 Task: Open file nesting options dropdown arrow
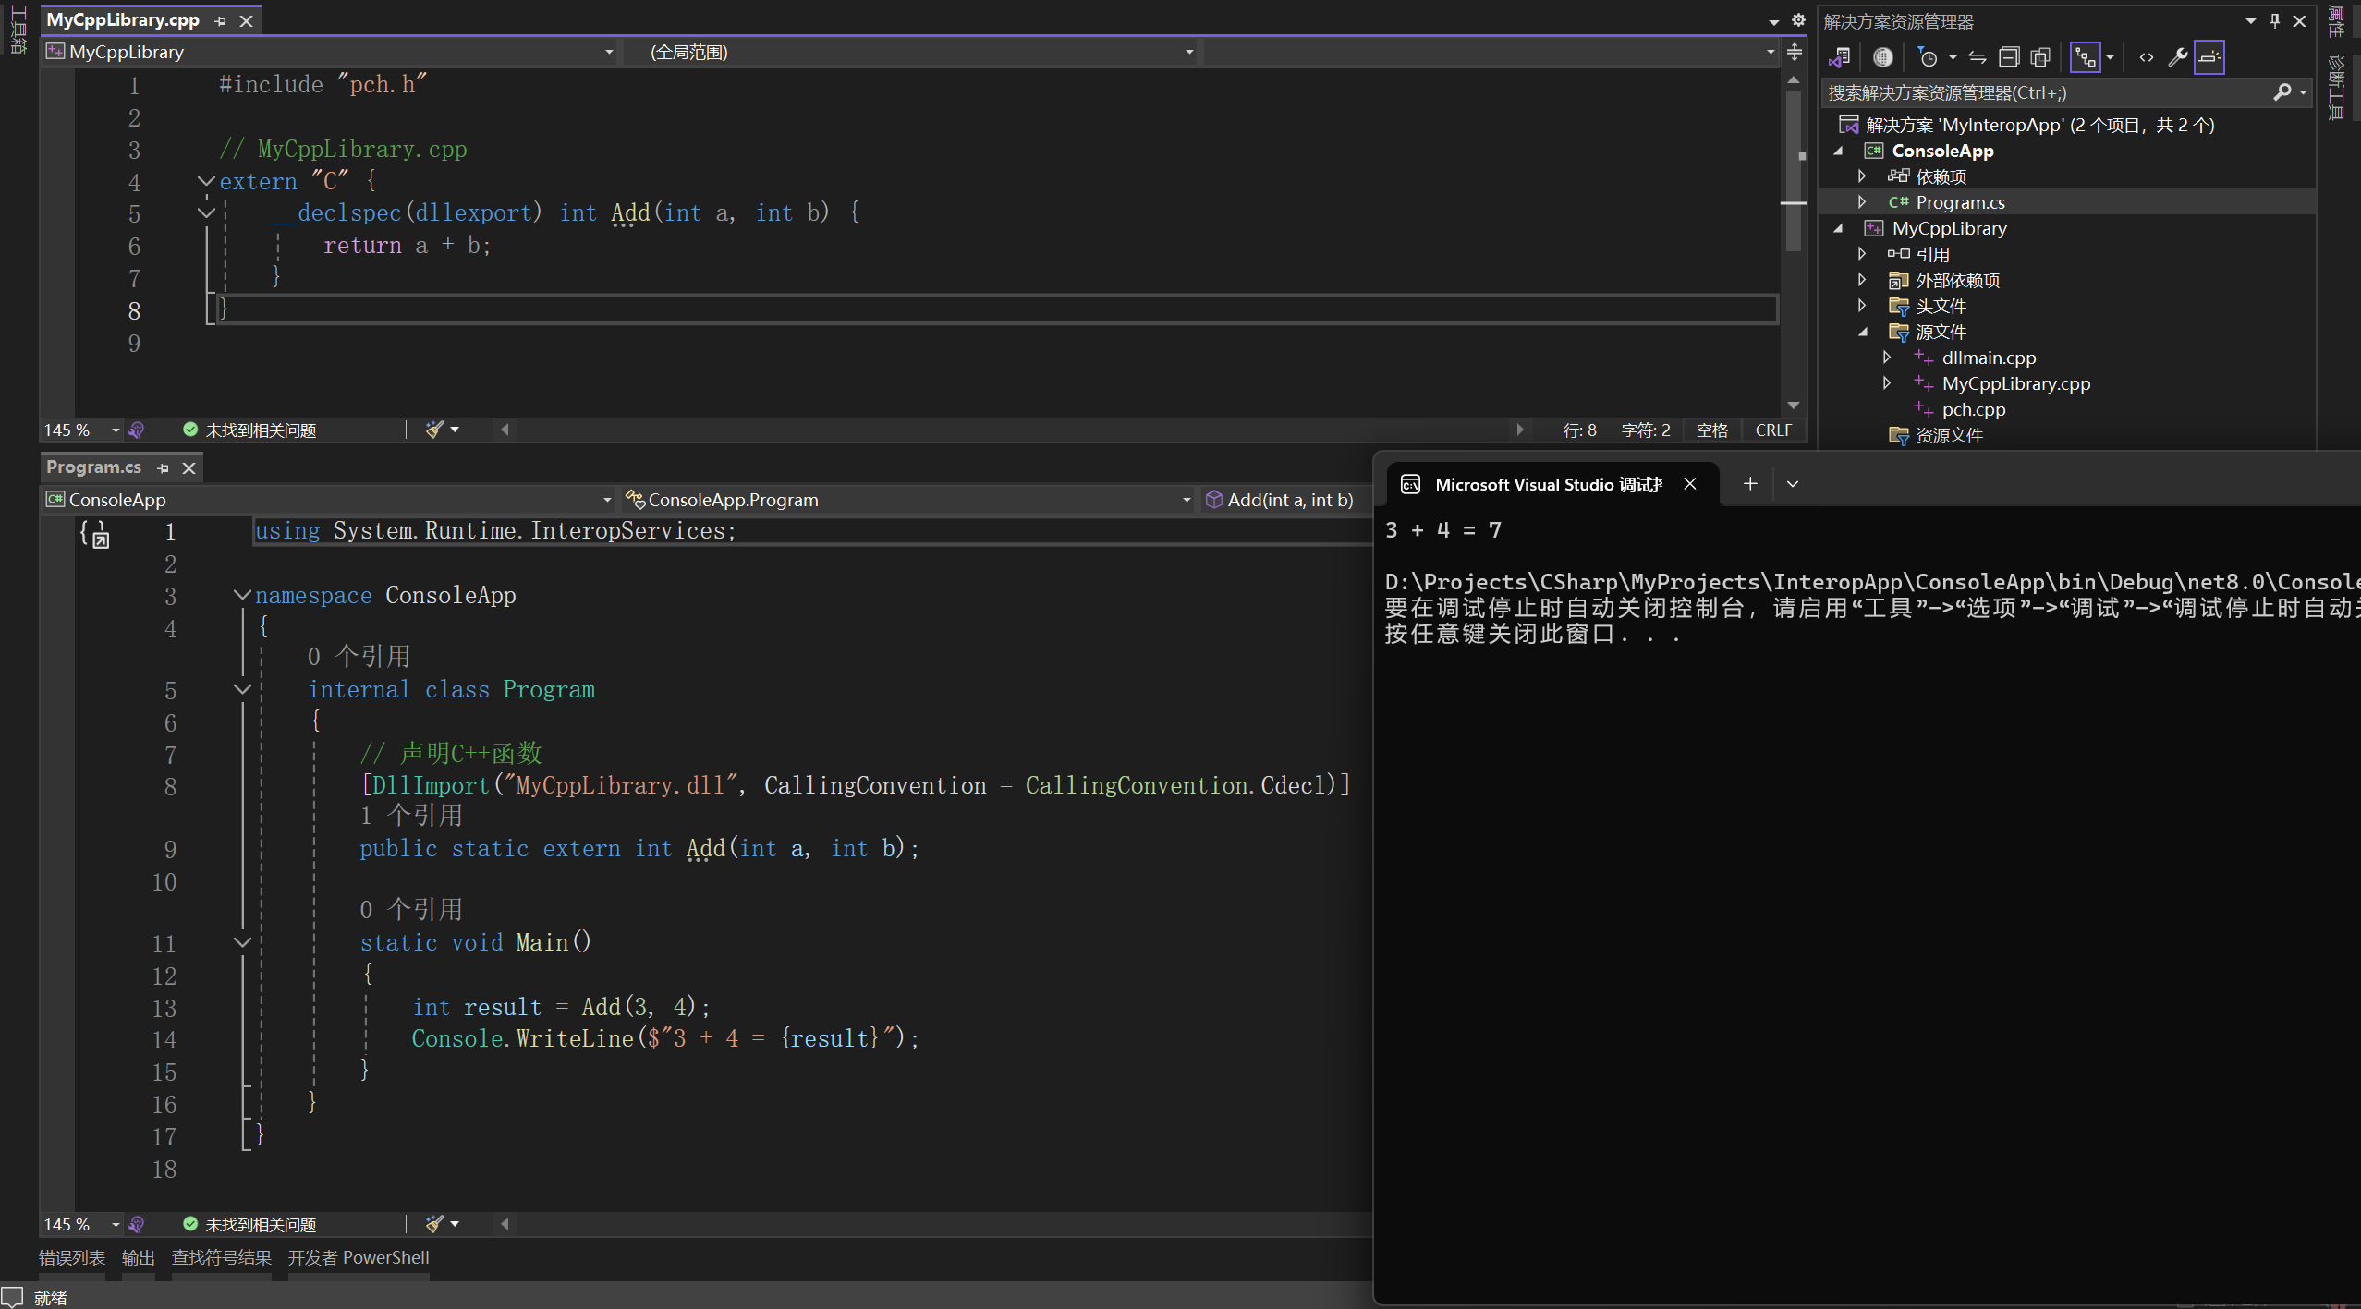2110,57
